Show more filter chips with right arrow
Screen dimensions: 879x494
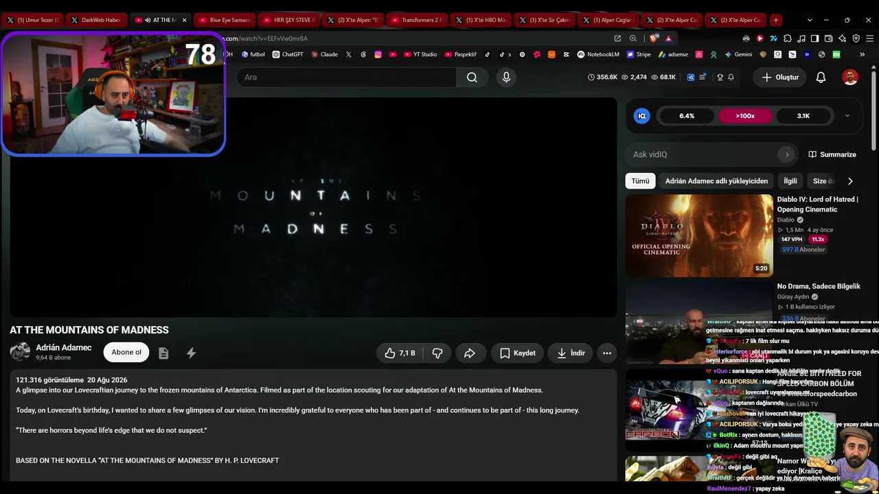pos(850,181)
